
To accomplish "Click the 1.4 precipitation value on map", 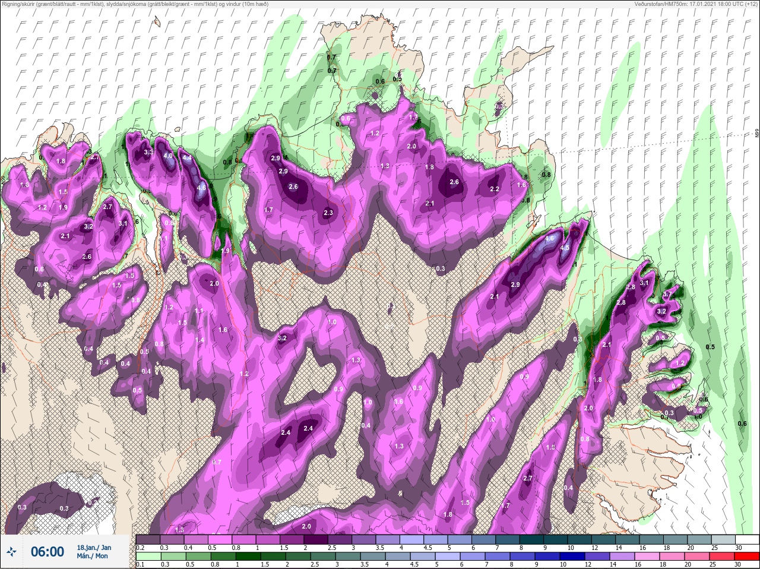I will (200, 340).
